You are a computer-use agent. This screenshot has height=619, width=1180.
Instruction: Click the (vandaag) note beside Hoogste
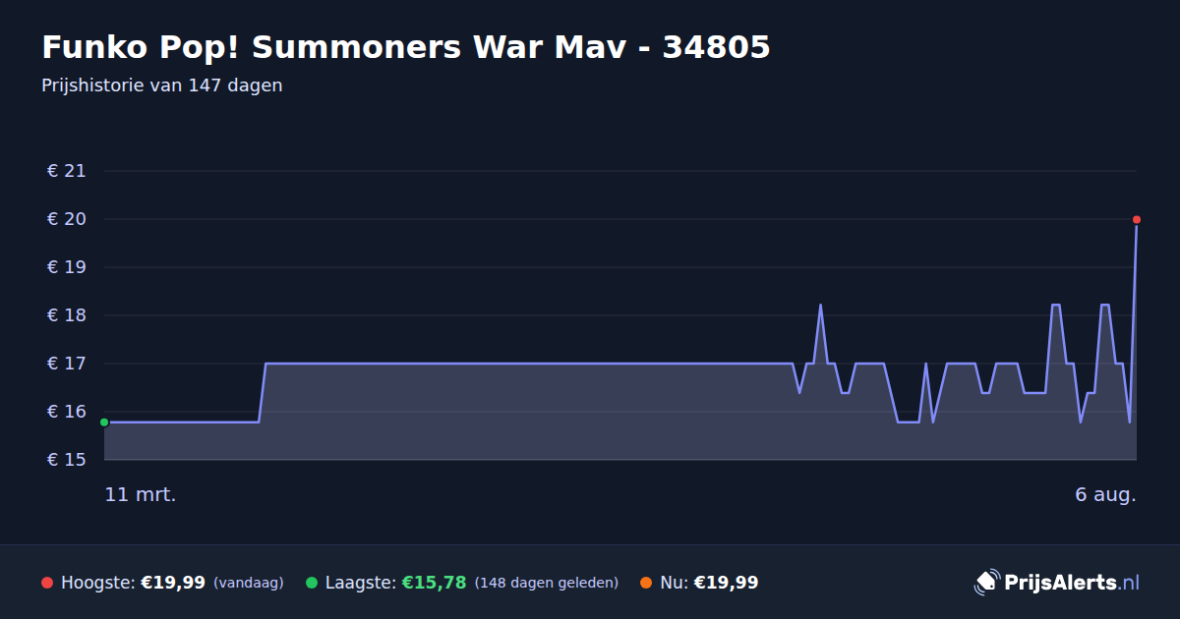[x=248, y=583]
